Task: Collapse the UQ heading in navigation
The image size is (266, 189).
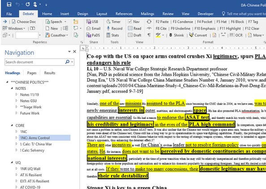Action: pos(12,163)
